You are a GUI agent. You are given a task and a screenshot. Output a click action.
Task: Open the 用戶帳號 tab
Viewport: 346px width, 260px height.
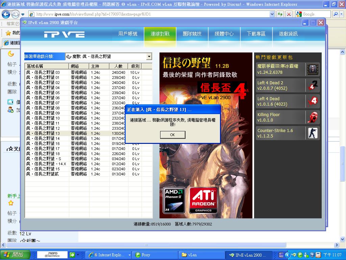click(x=128, y=34)
